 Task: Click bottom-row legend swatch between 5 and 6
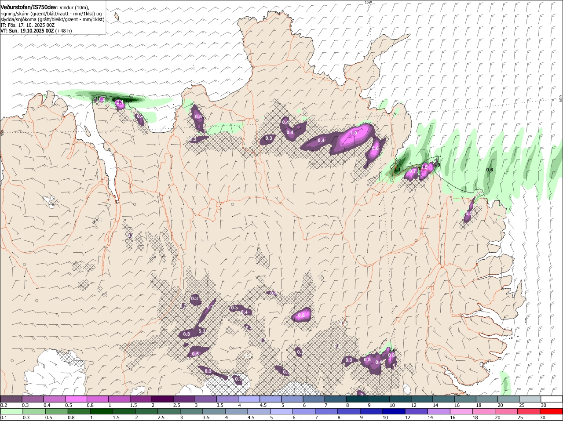click(281, 411)
